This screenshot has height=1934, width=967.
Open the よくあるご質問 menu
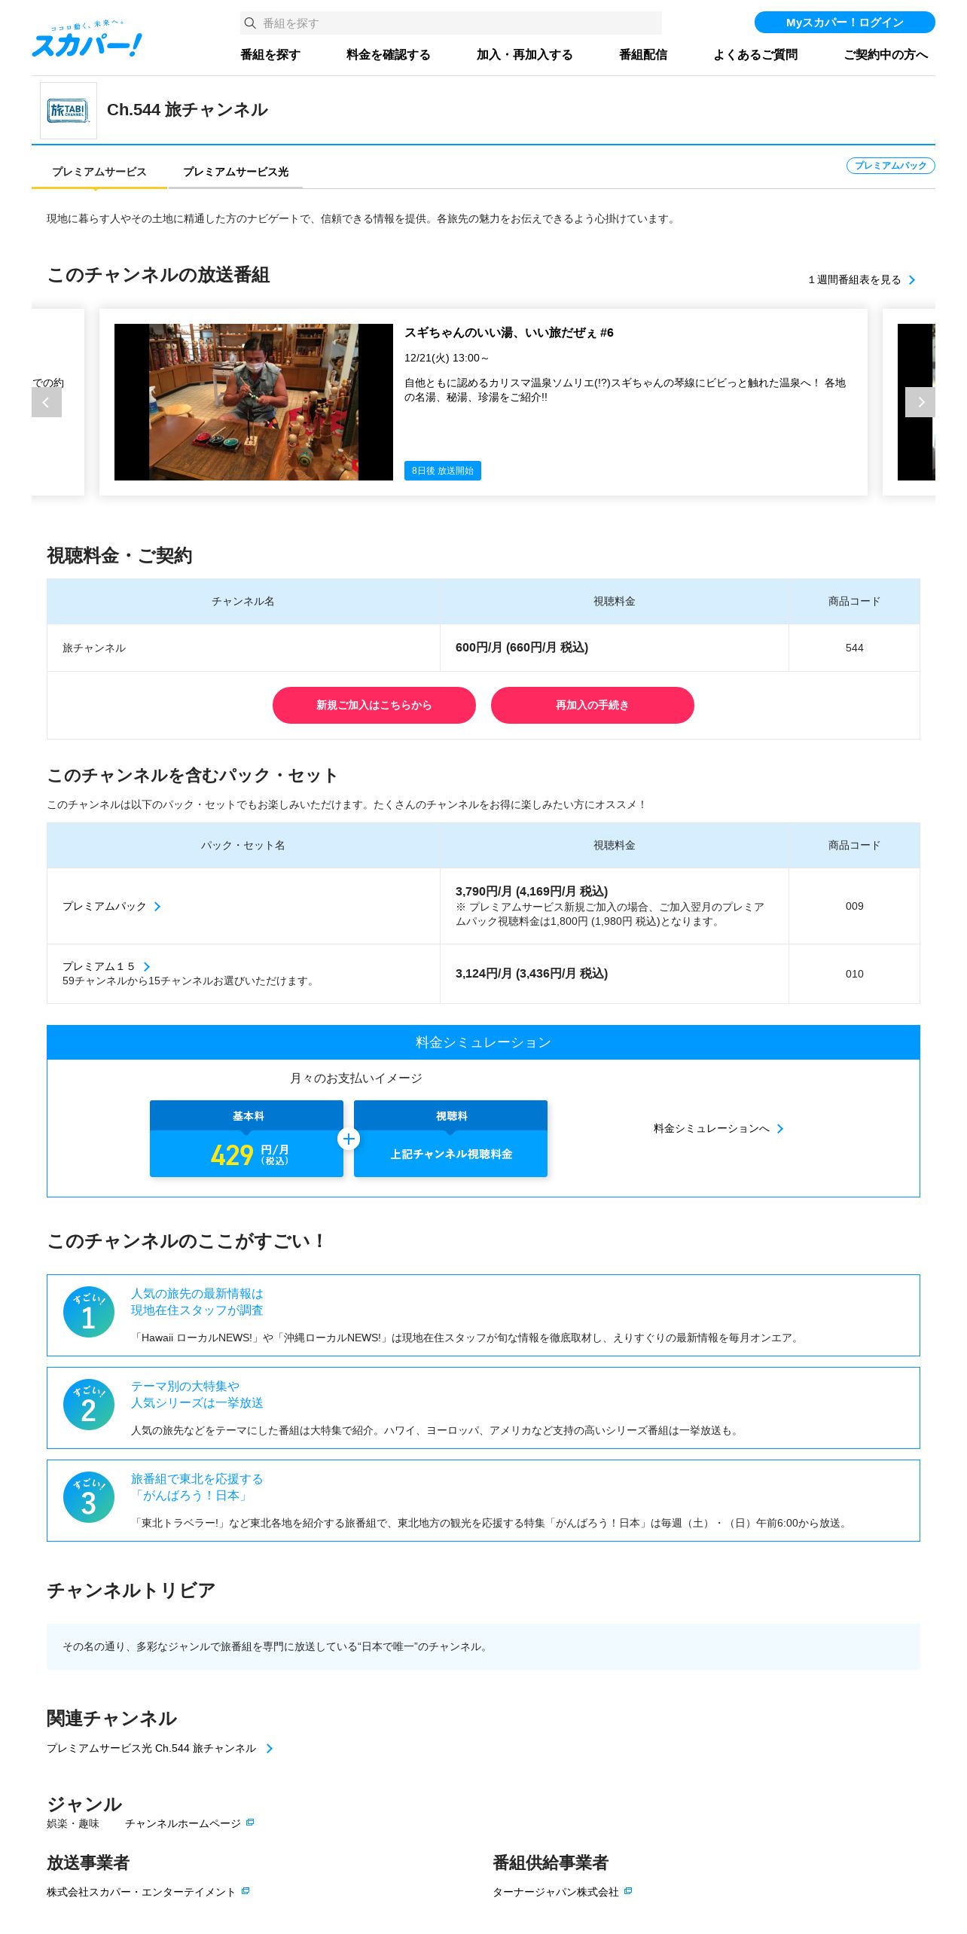[755, 55]
